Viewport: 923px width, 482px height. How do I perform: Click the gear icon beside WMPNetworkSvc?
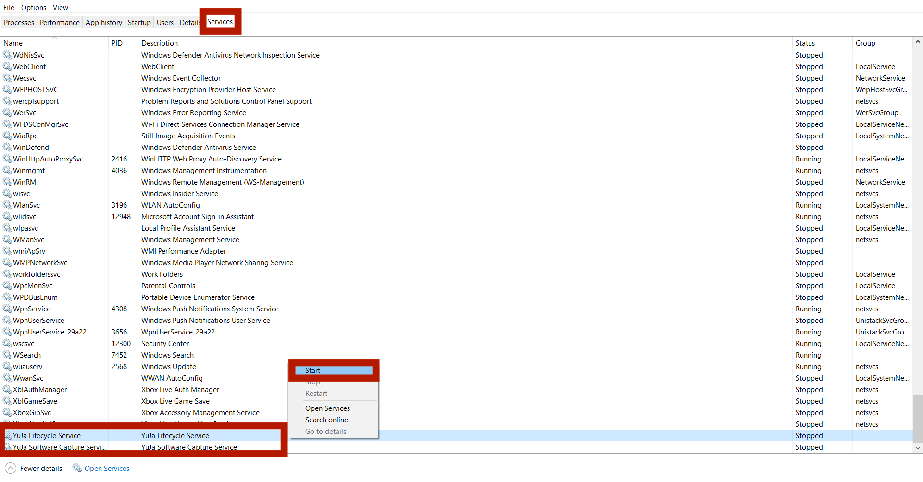tap(7, 262)
